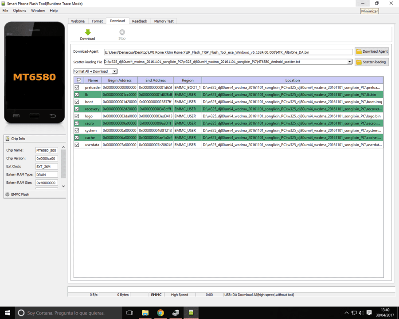This screenshot has width=399, height=319.
Task: Click the Windows Start button
Action: point(8,313)
